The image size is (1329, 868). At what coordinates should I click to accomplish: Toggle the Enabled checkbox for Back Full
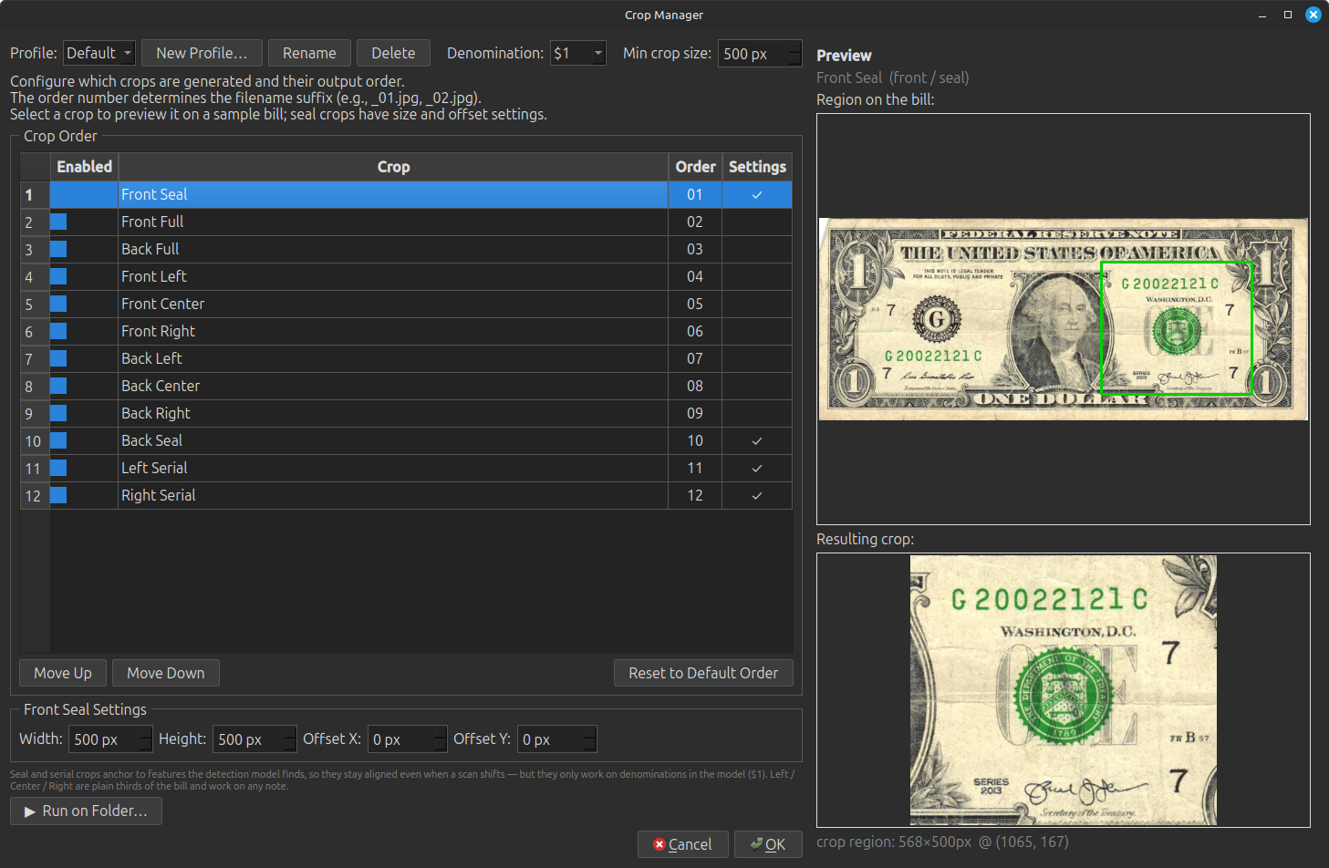coord(58,249)
